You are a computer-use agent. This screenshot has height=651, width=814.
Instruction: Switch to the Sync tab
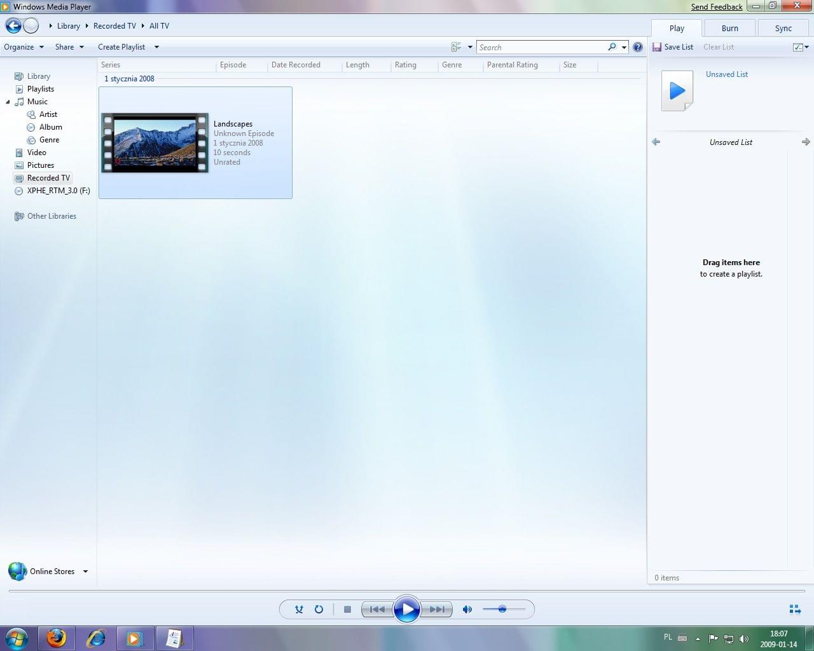coord(783,28)
